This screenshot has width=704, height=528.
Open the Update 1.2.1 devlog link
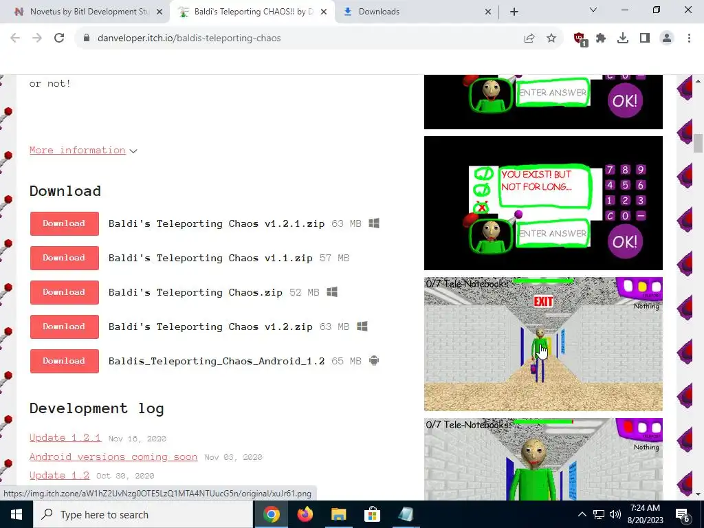click(65, 438)
